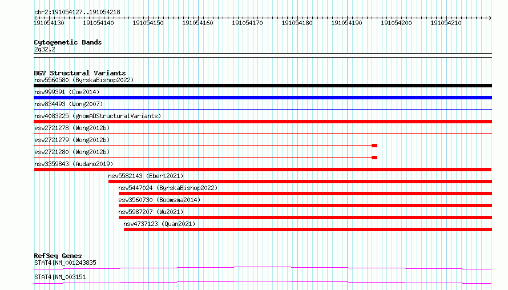This screenshot has height=290, width=508.
Task: Click the red nsv5582143 variant bar
Action: (x=300, y=182)
